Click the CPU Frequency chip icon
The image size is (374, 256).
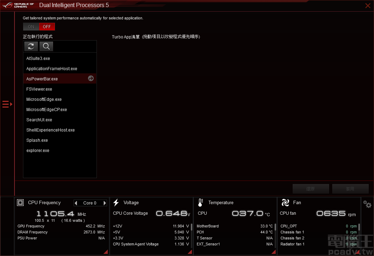point(20,202)
